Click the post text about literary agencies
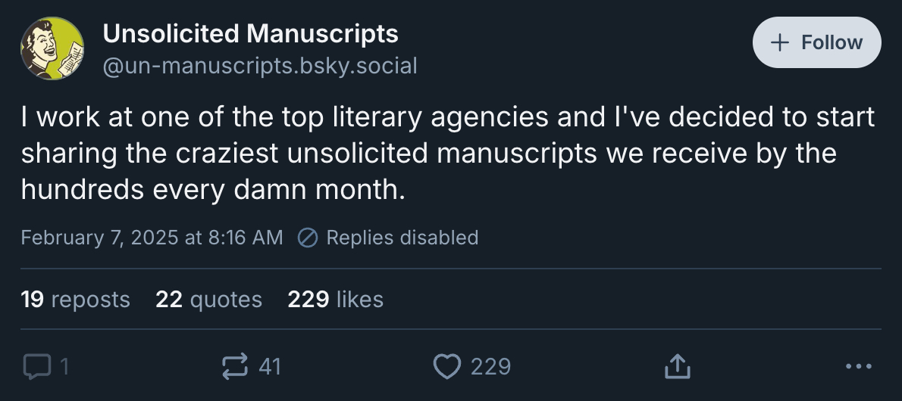The image size is (902, 401). 447,153
